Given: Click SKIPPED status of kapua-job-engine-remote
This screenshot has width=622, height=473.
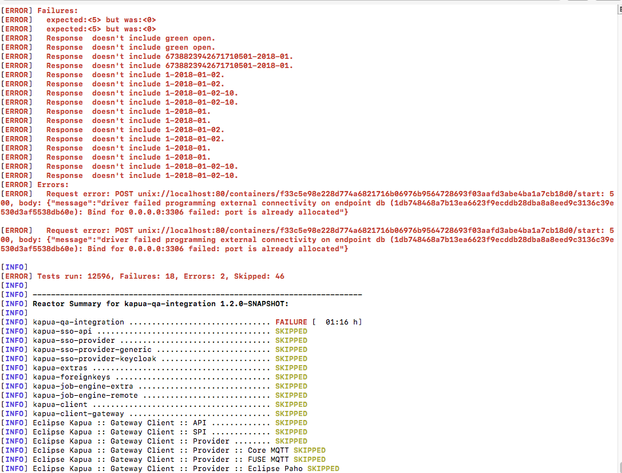Looking at the screenshot, I should 291,395.
